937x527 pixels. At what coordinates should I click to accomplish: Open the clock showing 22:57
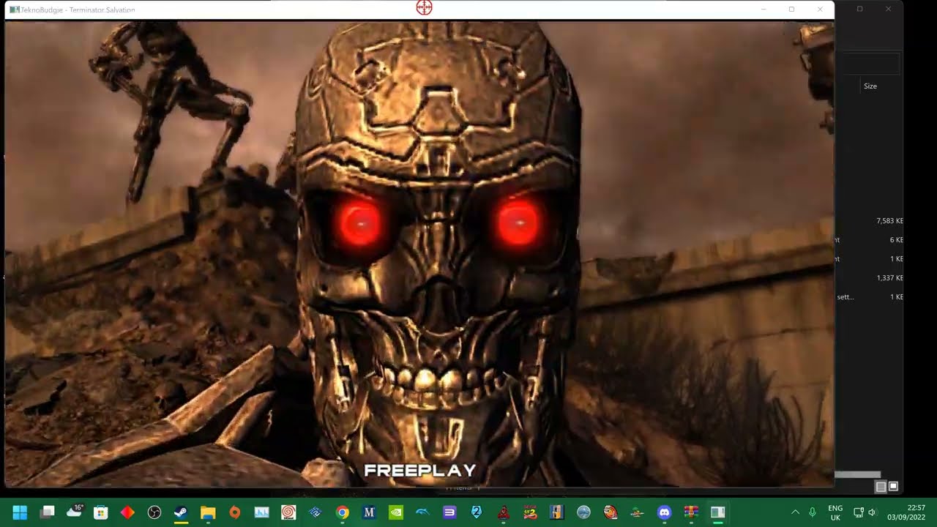(906, 512)
